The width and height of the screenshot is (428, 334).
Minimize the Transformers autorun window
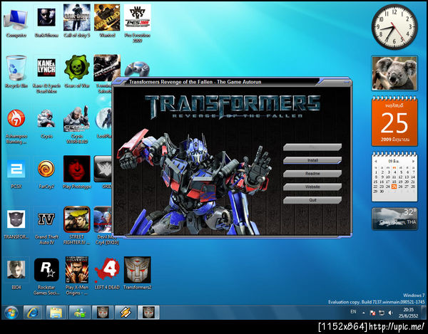[347, 82]
